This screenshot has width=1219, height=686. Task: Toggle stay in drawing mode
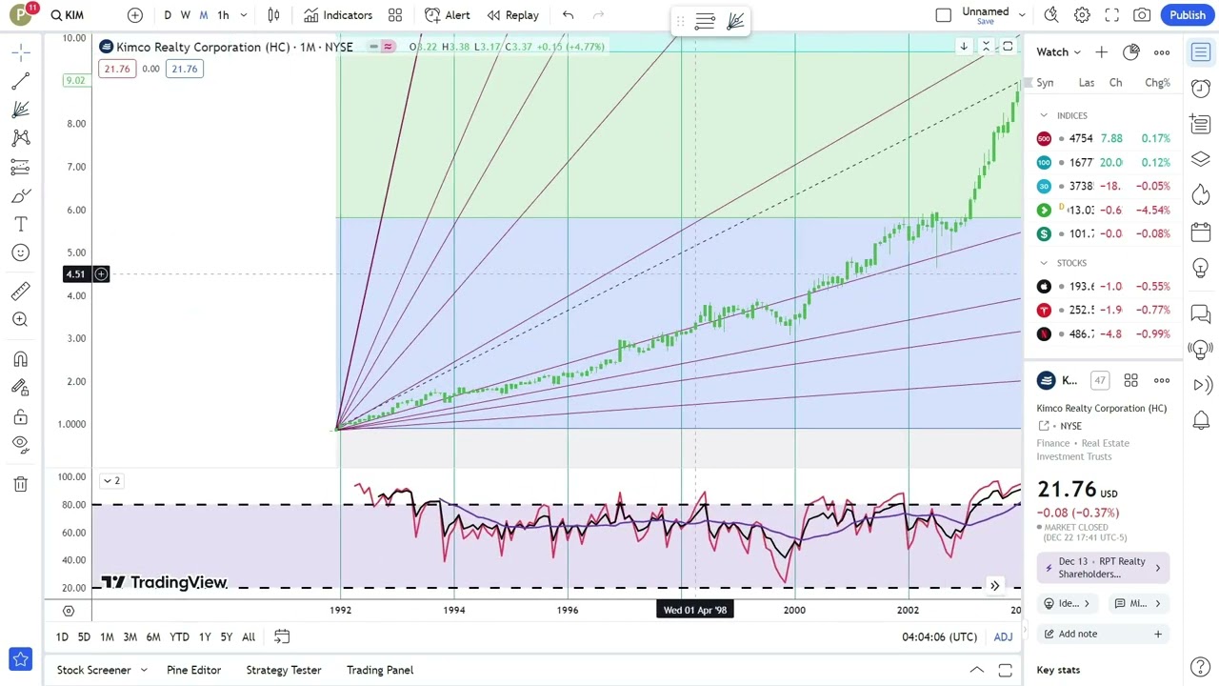click(x=20, y=388)
